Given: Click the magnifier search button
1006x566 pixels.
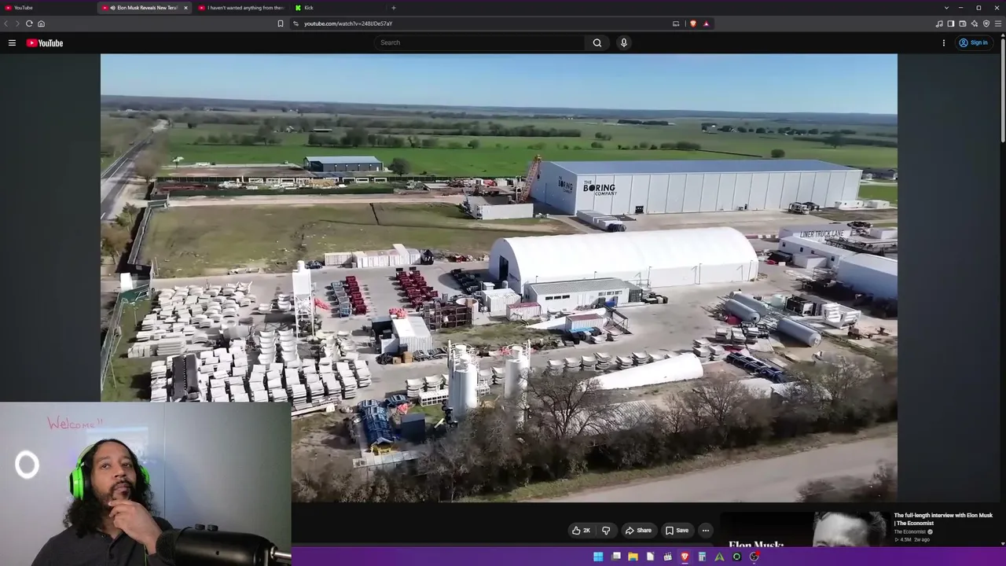Looking at the screenshot, I should coord(597,42).
